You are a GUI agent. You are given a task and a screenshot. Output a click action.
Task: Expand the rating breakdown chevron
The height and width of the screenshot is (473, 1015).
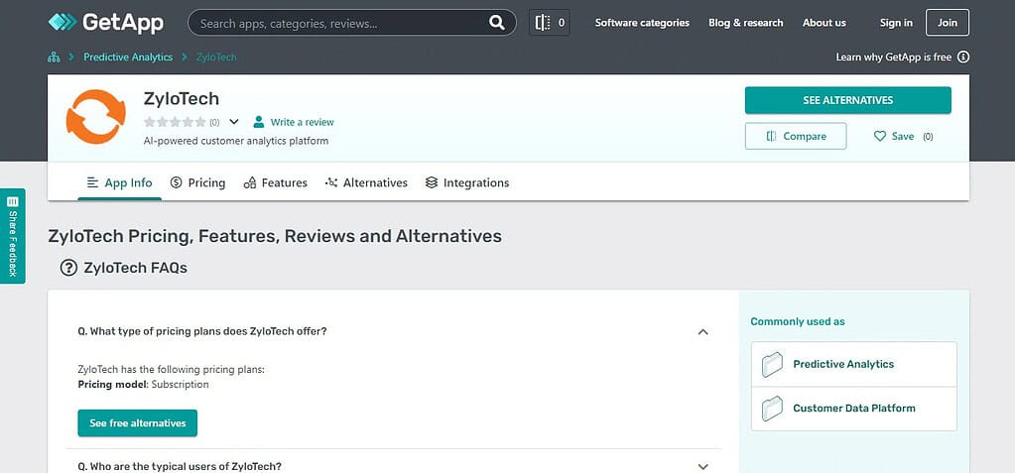234,122
